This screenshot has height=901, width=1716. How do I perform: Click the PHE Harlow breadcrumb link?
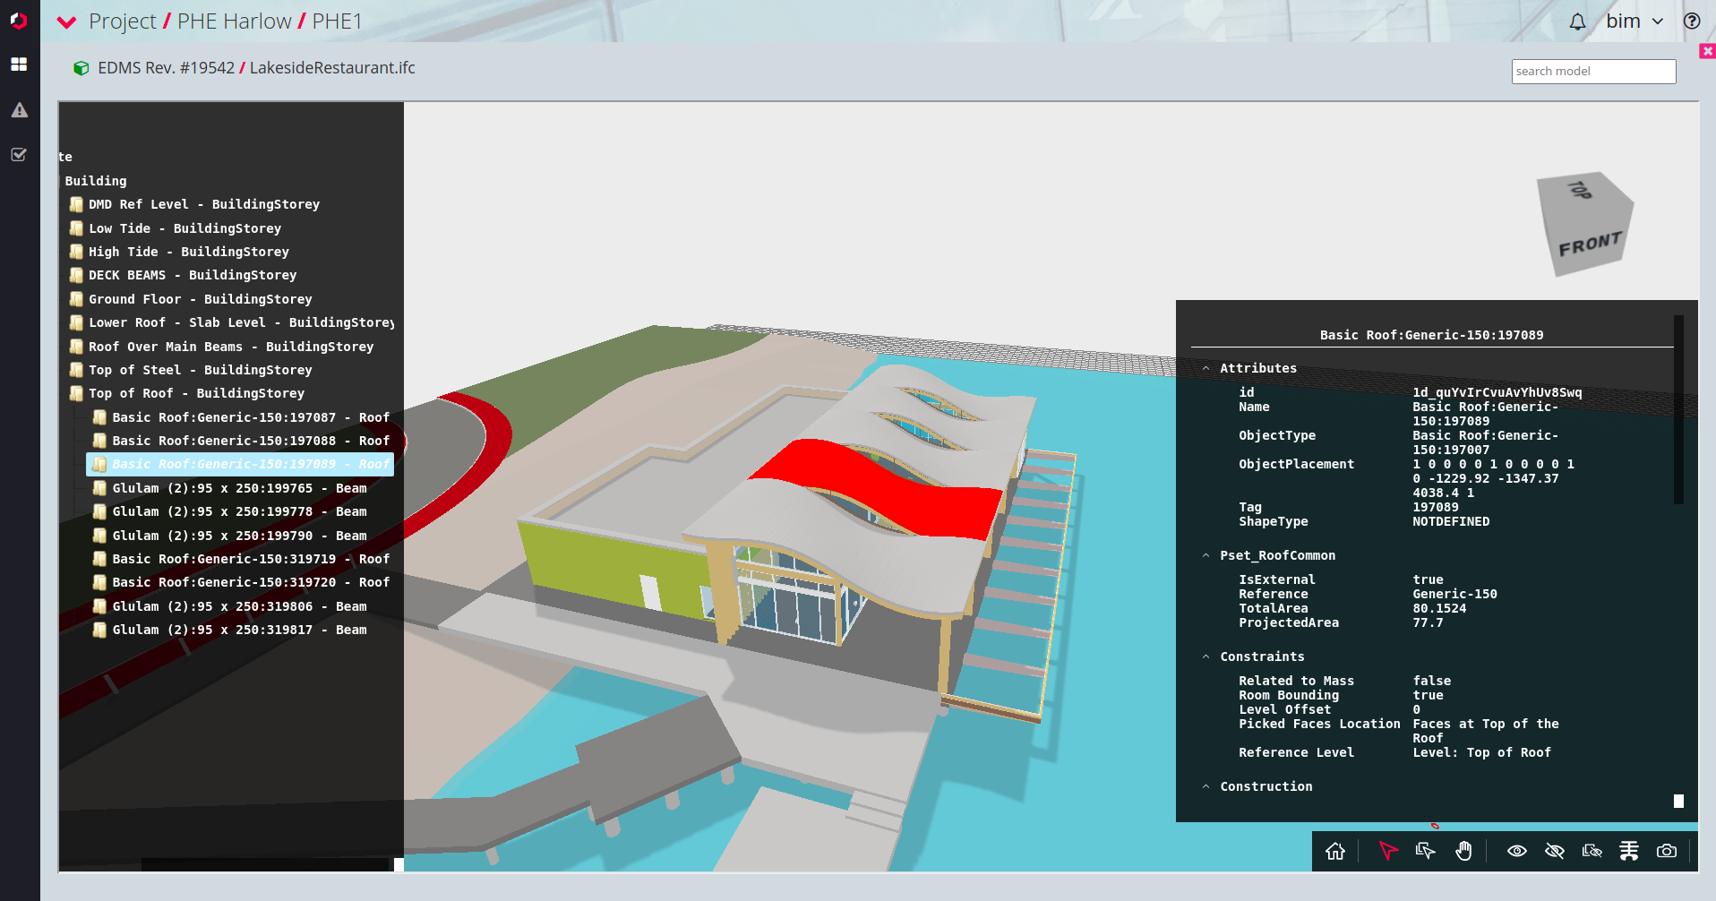coord(234,21)
